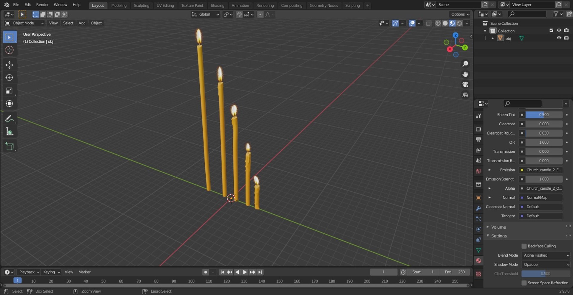Open the Tool properties tab
The height and width of the screenshot is (295, 573).
coord(478,116)
